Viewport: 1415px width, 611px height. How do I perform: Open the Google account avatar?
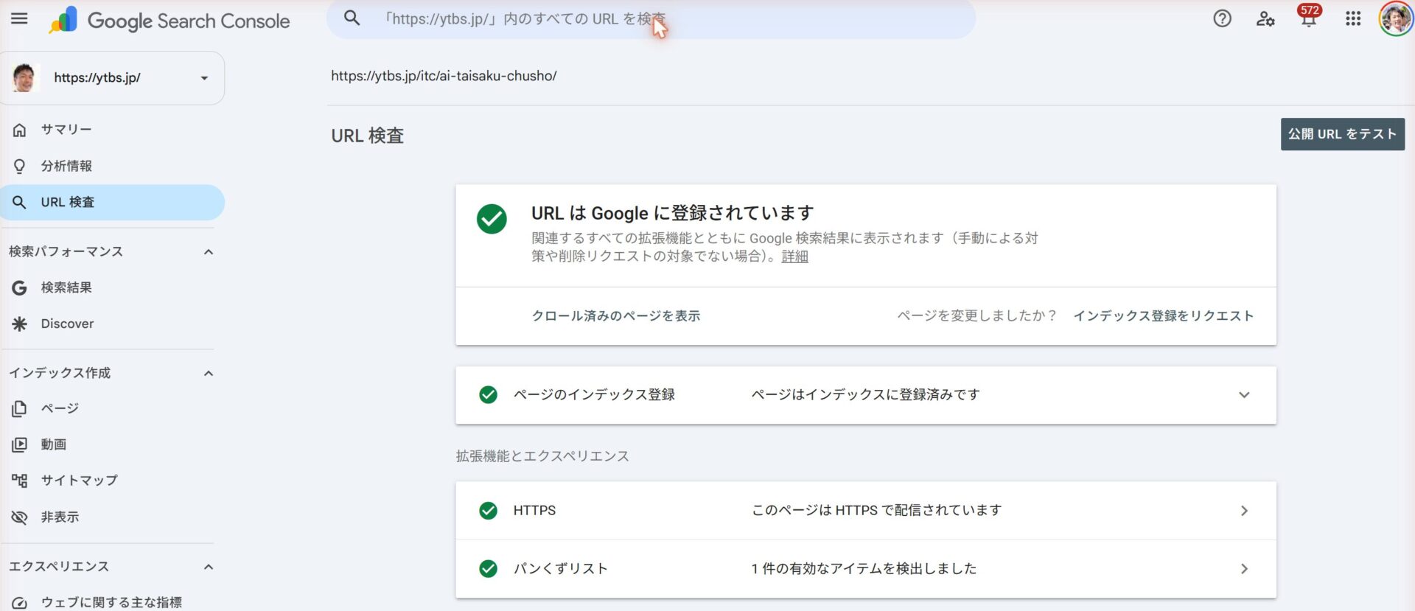point(1395,18)
